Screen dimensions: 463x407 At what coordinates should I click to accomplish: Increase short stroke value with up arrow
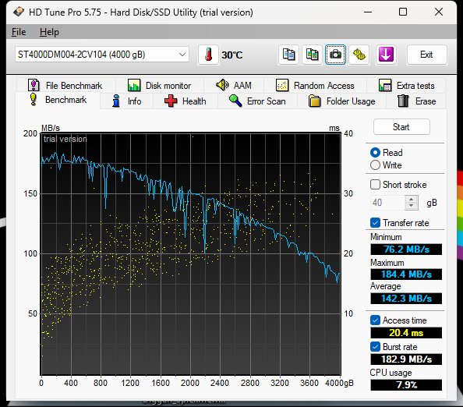coord(412,200)
